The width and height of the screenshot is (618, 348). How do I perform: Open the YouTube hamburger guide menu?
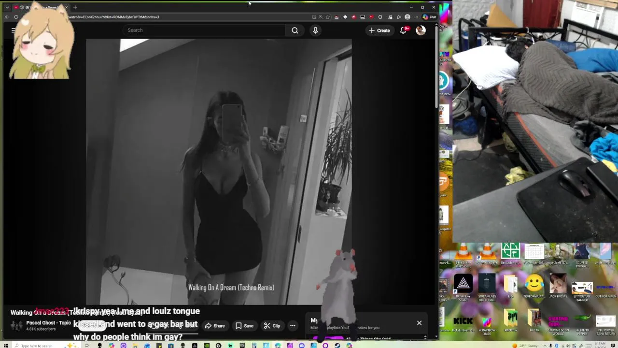[14, 30]
